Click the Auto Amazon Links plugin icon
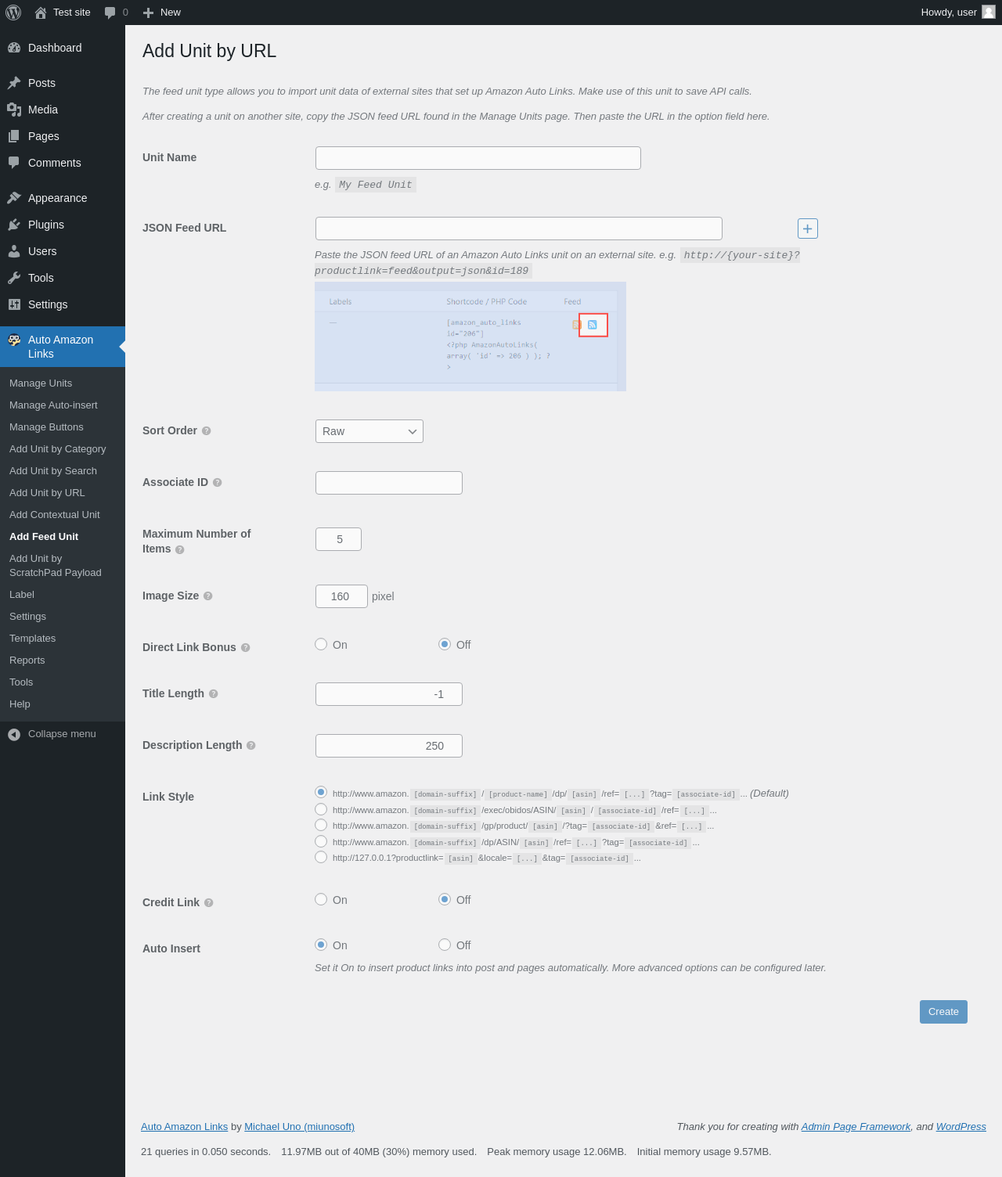Screen dimensions: 1002x1177 pos(14,340)
